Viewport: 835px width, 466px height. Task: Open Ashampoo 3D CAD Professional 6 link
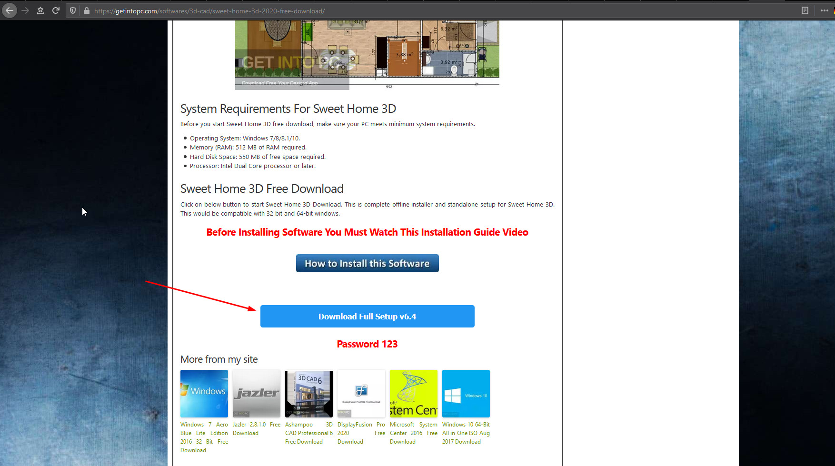pyautogui.click(x=309, y=433)
